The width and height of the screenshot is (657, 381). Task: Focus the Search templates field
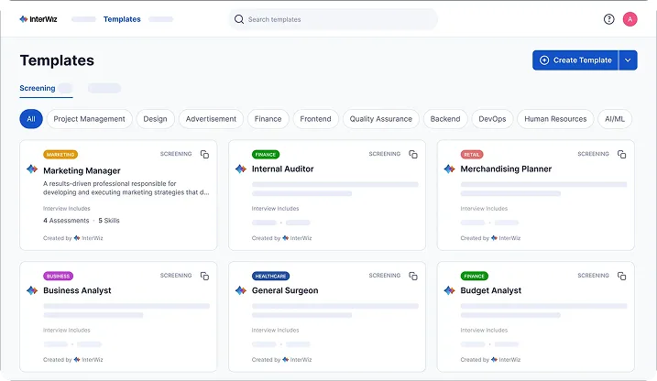[x=334, y=19]
